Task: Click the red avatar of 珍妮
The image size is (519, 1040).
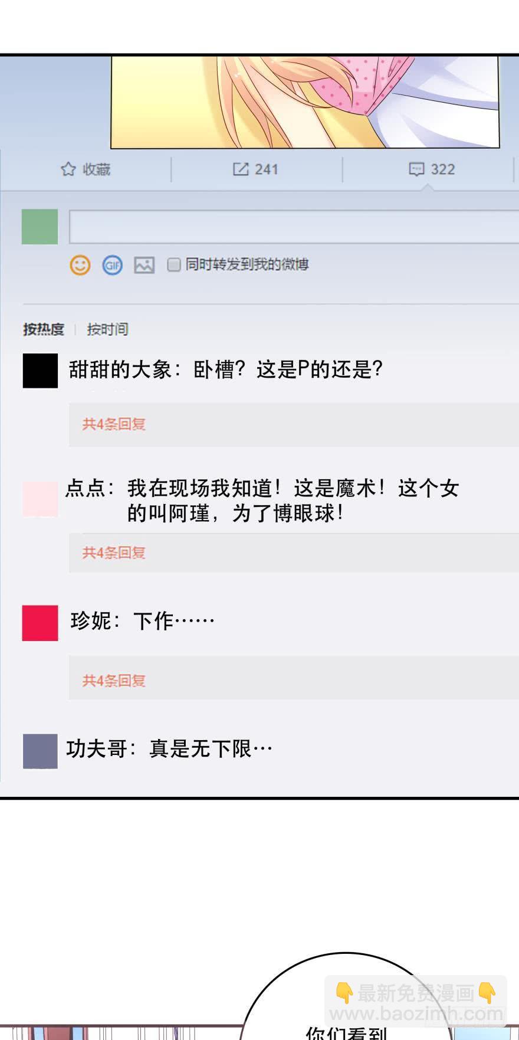Action: point(40,623)
